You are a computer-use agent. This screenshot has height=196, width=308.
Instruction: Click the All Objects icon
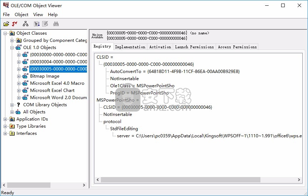18,112
